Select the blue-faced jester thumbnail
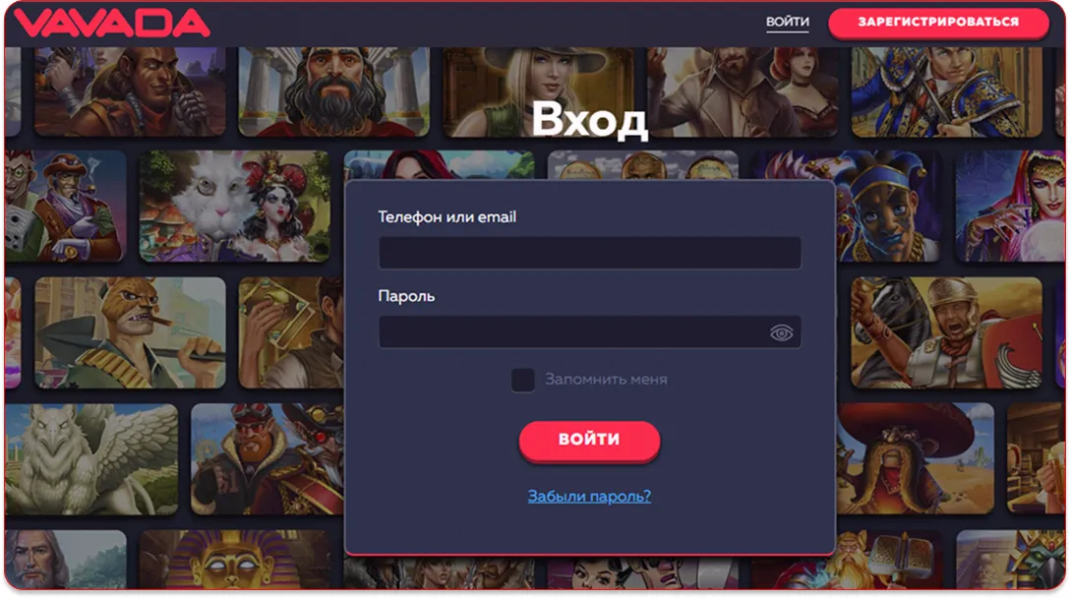Image resolution: width=1070 pixels, height=598 pixels. tap(888, 207)
